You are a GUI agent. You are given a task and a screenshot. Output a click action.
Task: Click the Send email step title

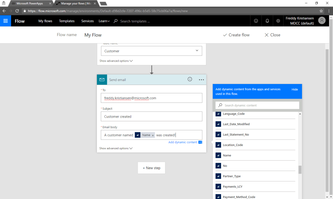[117, 80]
